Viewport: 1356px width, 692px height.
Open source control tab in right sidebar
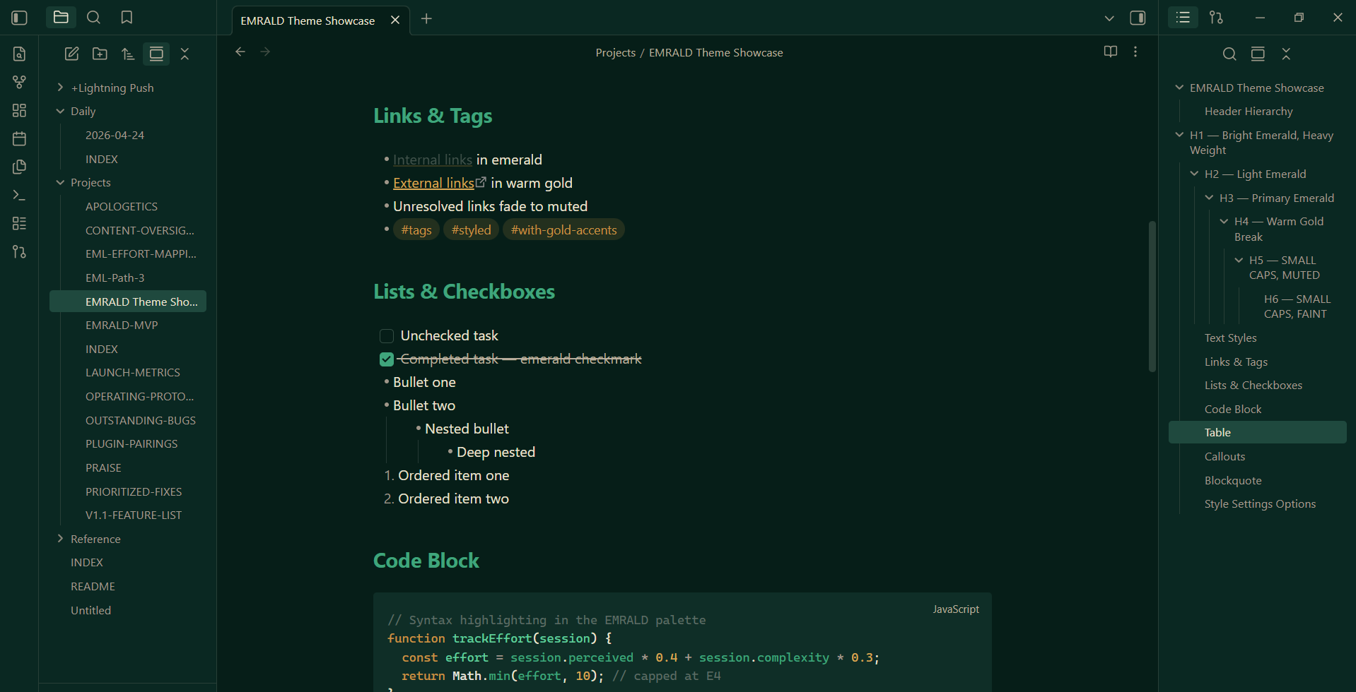[x=1216, y=18]
